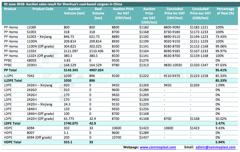Click the 'Percentage of Deal (%)' header
240x152 pixels.
click(x=225, y=11)
